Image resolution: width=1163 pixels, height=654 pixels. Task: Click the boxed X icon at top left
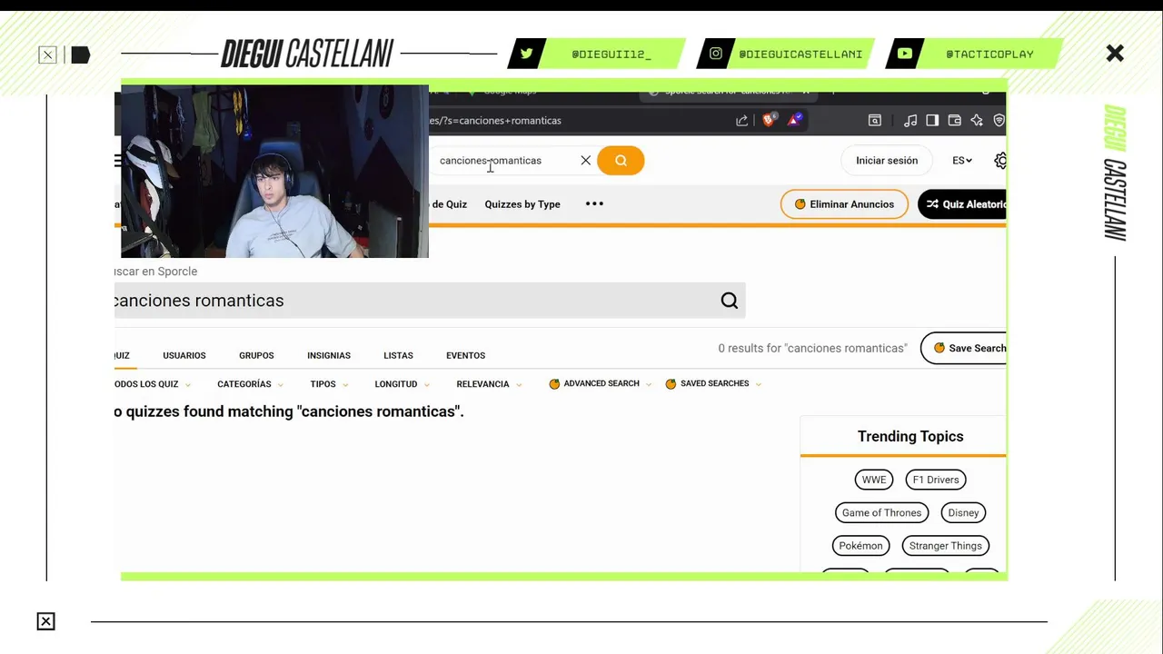pos(47,55)
